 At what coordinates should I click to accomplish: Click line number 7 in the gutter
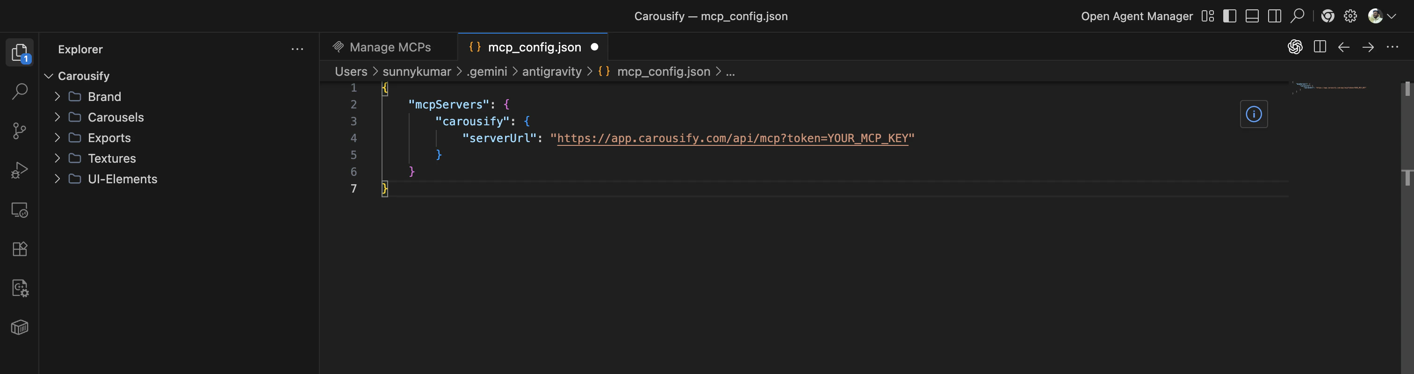(x=353, y=189)
